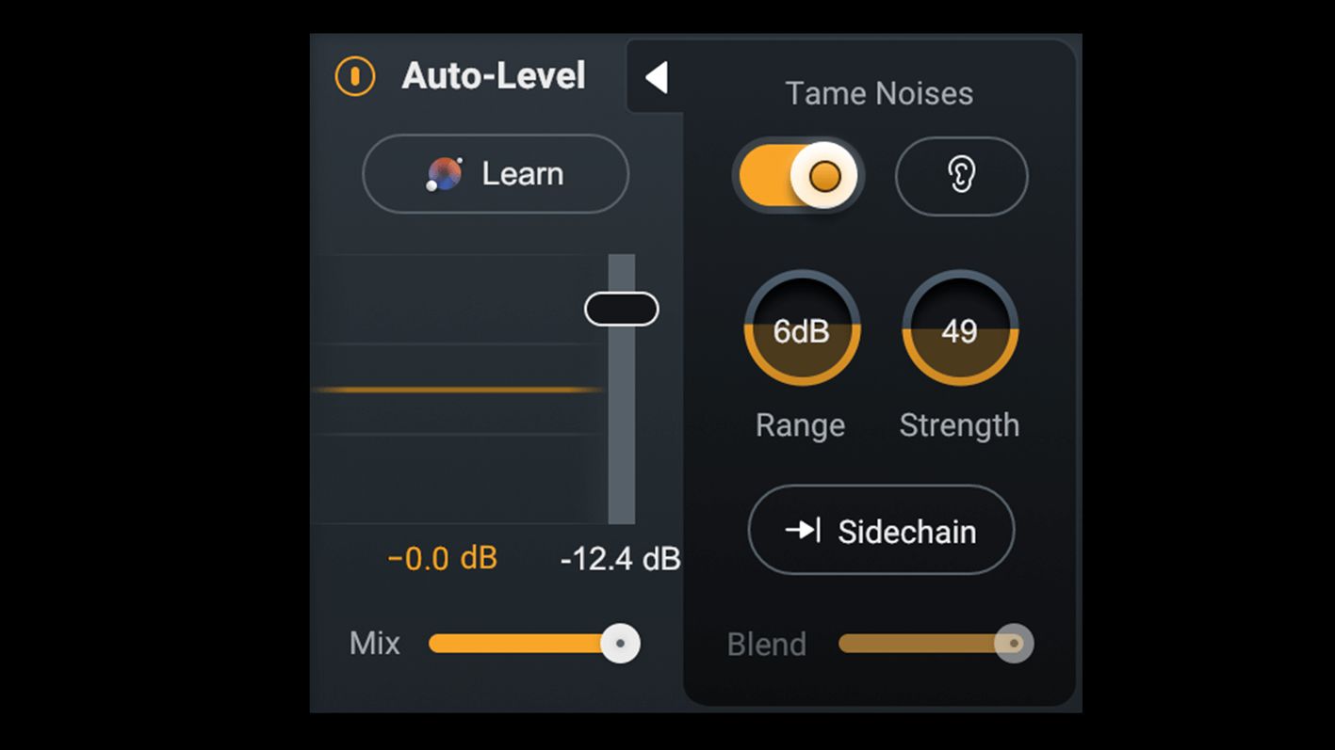Viewport: 1335px width, 750px height.
Task: Click the -12.4 dB target value
Action: (621, 559)
